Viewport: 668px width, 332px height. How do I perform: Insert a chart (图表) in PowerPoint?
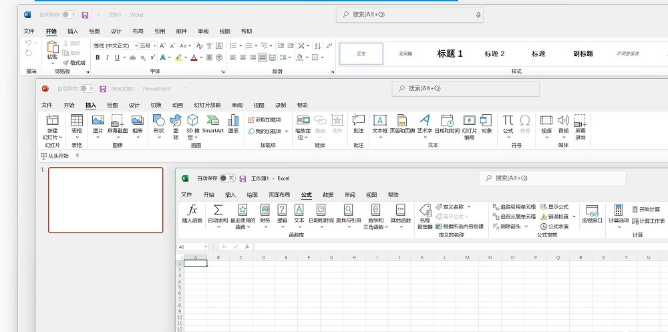click(x=233, y=124)
